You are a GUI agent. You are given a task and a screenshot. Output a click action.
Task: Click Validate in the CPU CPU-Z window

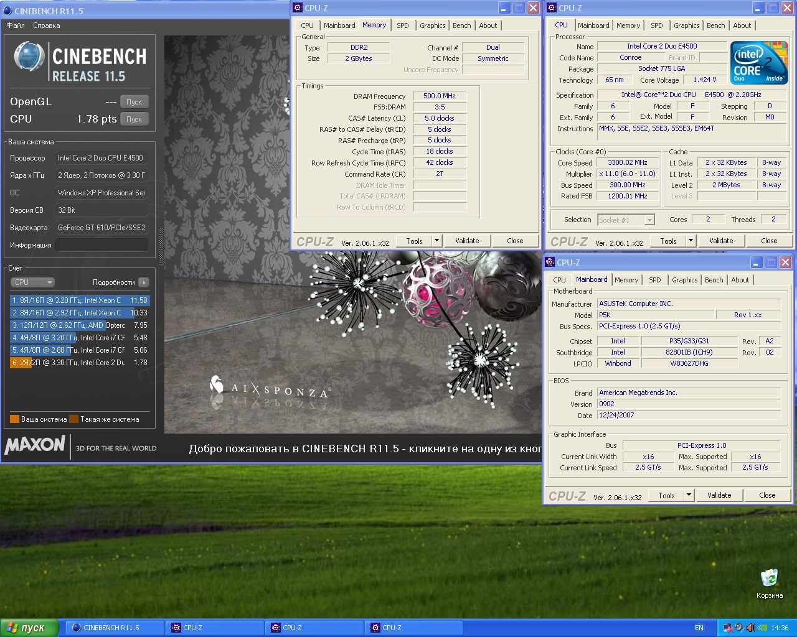click(x=721, y=241)
